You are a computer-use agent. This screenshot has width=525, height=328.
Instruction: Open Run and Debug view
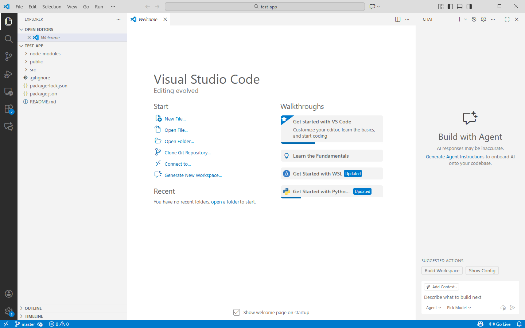[9, 74]
